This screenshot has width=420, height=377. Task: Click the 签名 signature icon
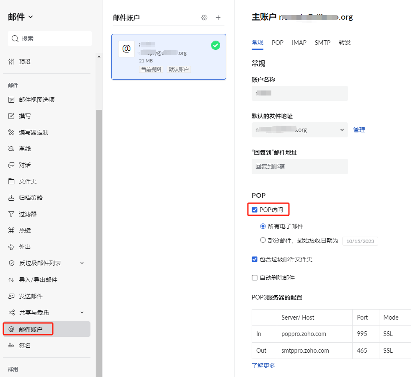point(11,346)
